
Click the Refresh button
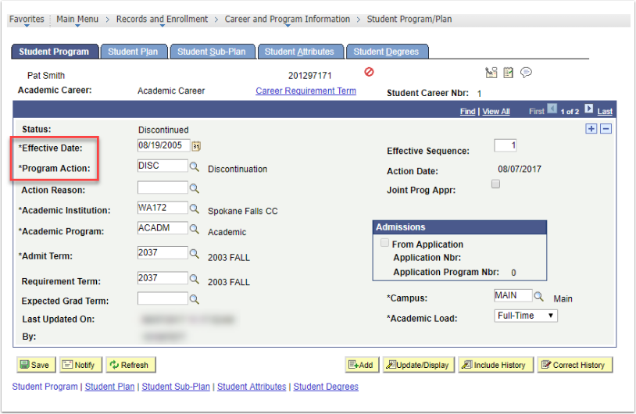[130, 365]
